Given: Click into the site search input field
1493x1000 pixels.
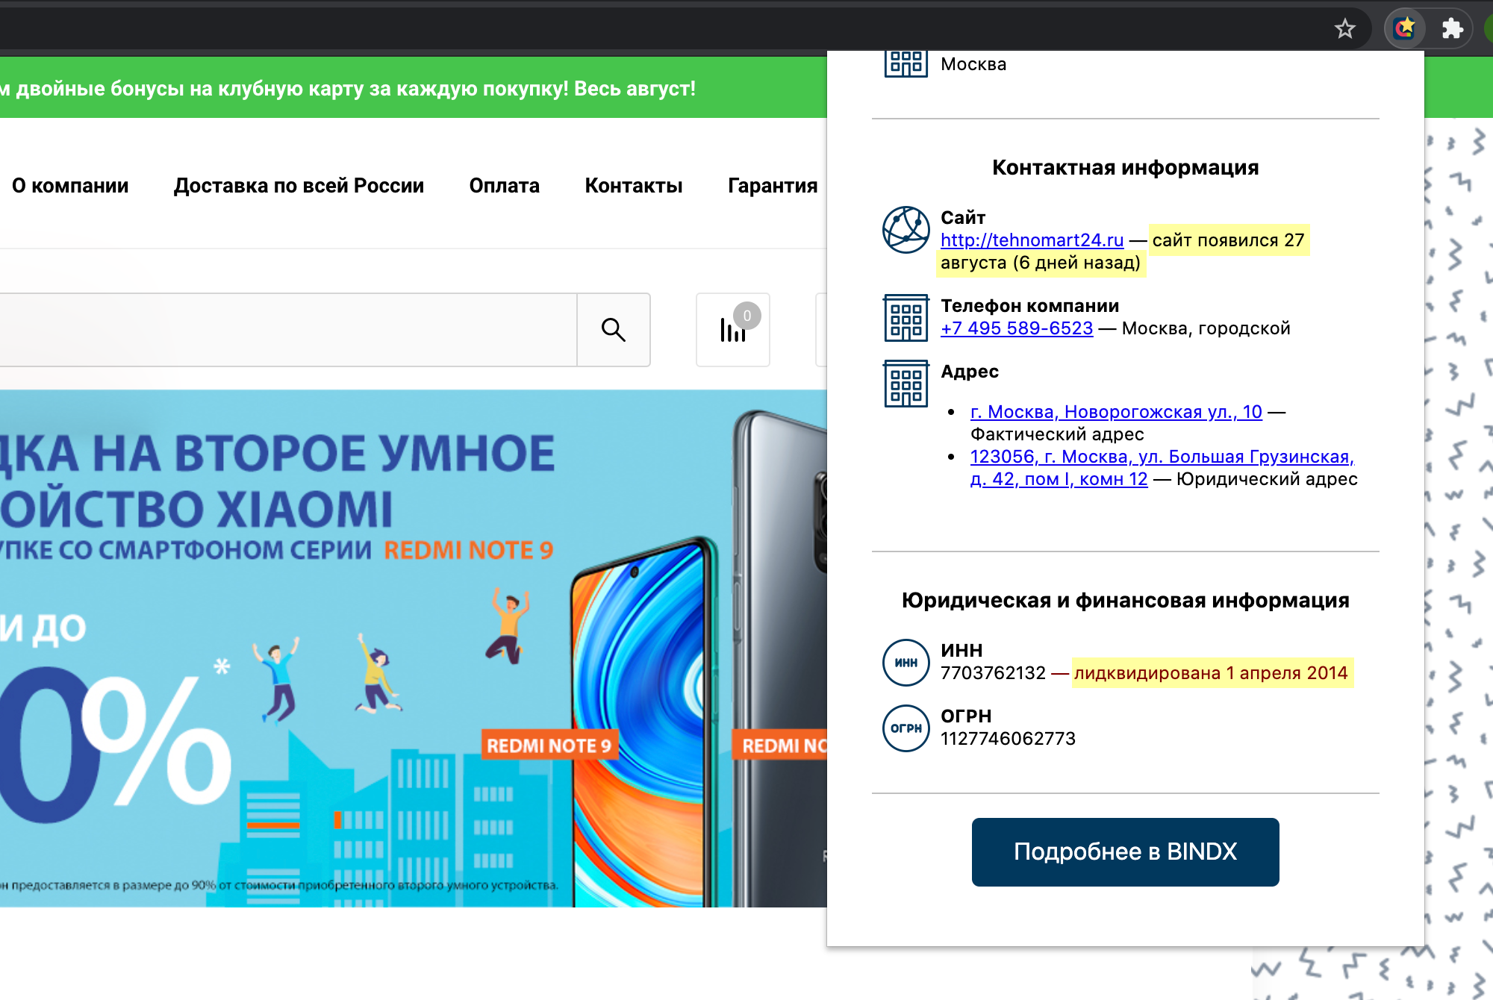Looking at the screenshot, I should click(x=288, y=330).
